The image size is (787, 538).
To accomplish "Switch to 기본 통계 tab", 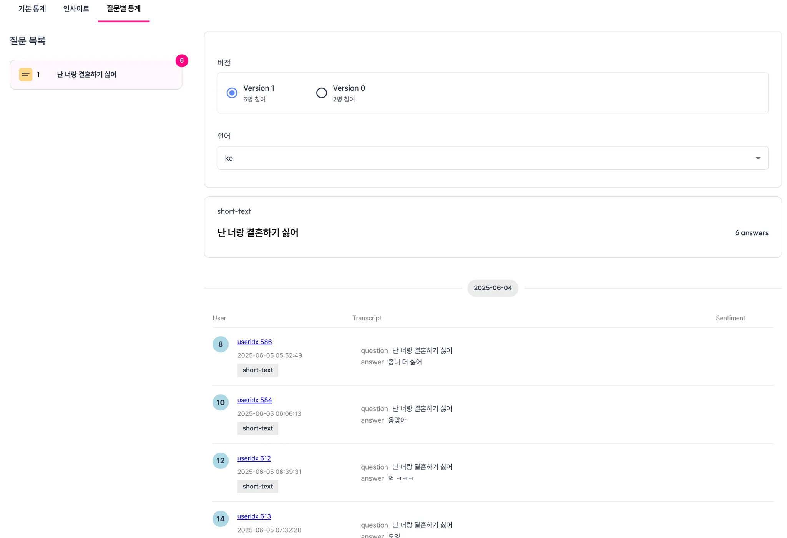I will coord(32,9).
